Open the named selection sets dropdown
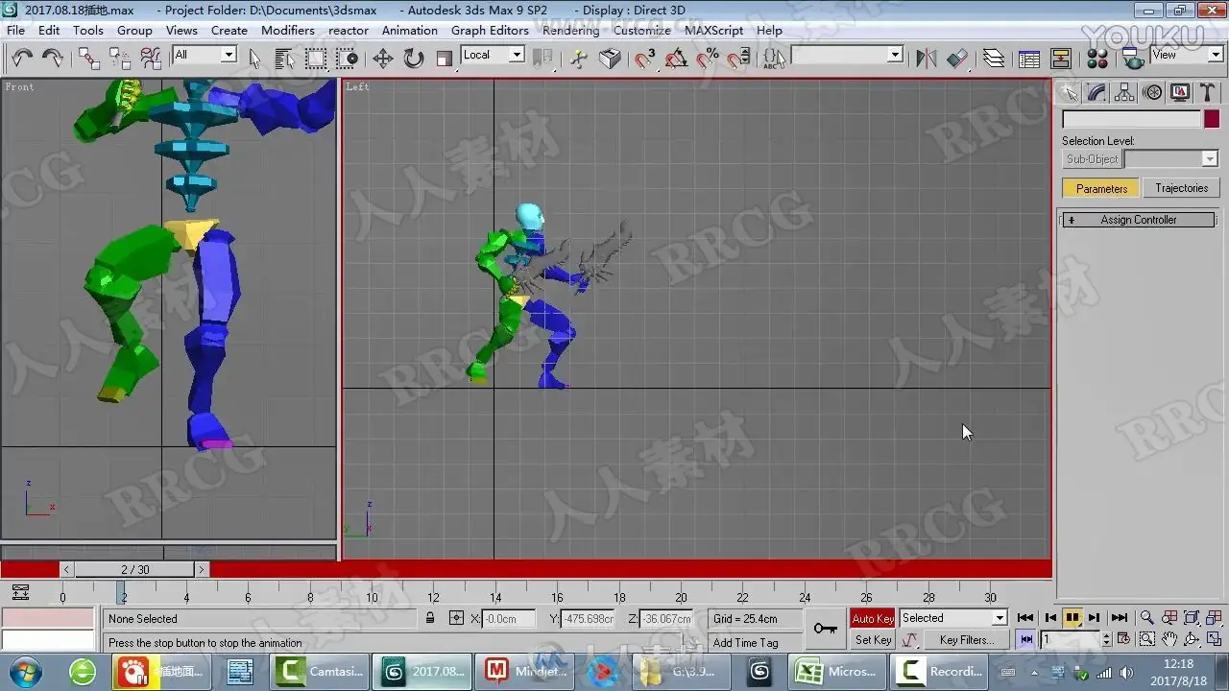The height and width of the screenshot is (691, 1229). pyautogui.click(x=847, y=55)
